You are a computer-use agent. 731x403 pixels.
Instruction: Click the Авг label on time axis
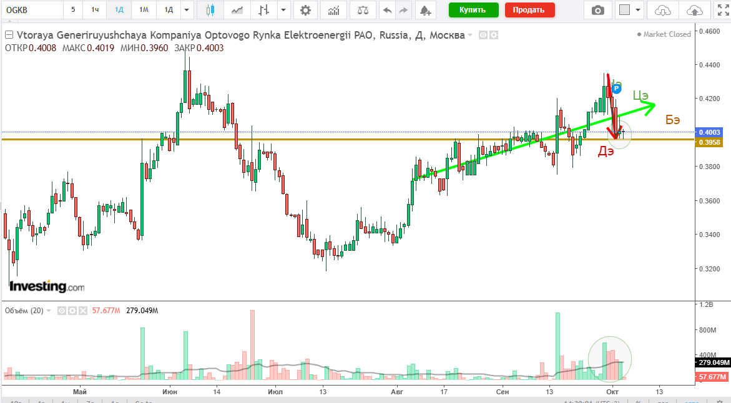point(397,392)
